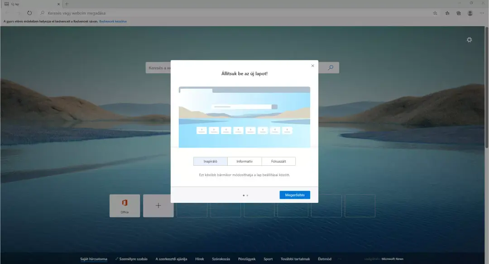The height and width of the screenshot is (264, 489).
Task: Switch to the Életmód feed tab
Action: coord(325,259)
